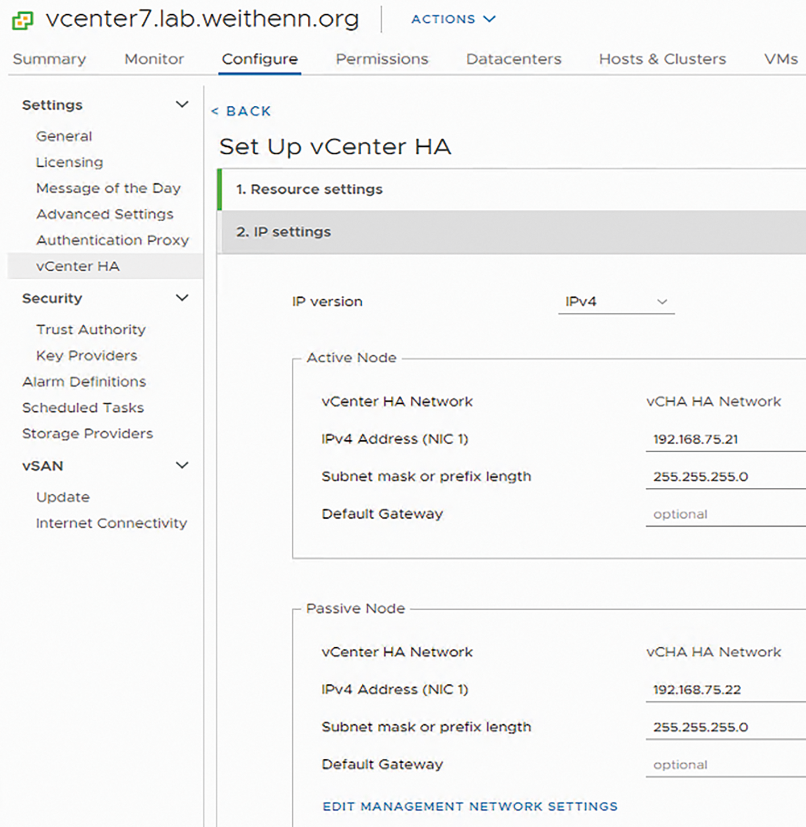Open the ACTIONS dropdown menu
Image resolution: width=806 pixels, height=827 pixels.
[x=453, y=19]
